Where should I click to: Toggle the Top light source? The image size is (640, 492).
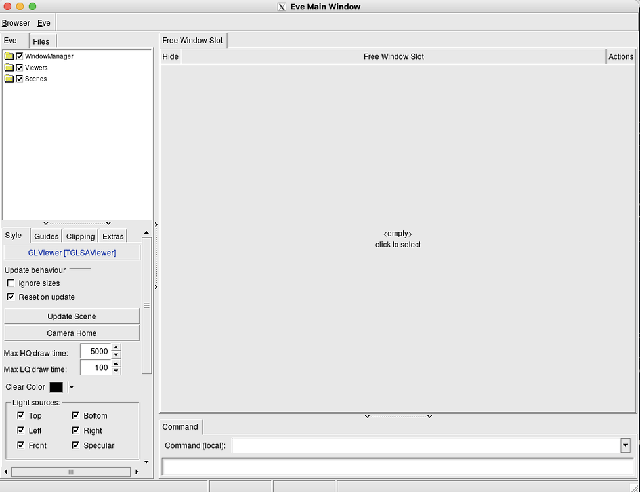(21, 415)
